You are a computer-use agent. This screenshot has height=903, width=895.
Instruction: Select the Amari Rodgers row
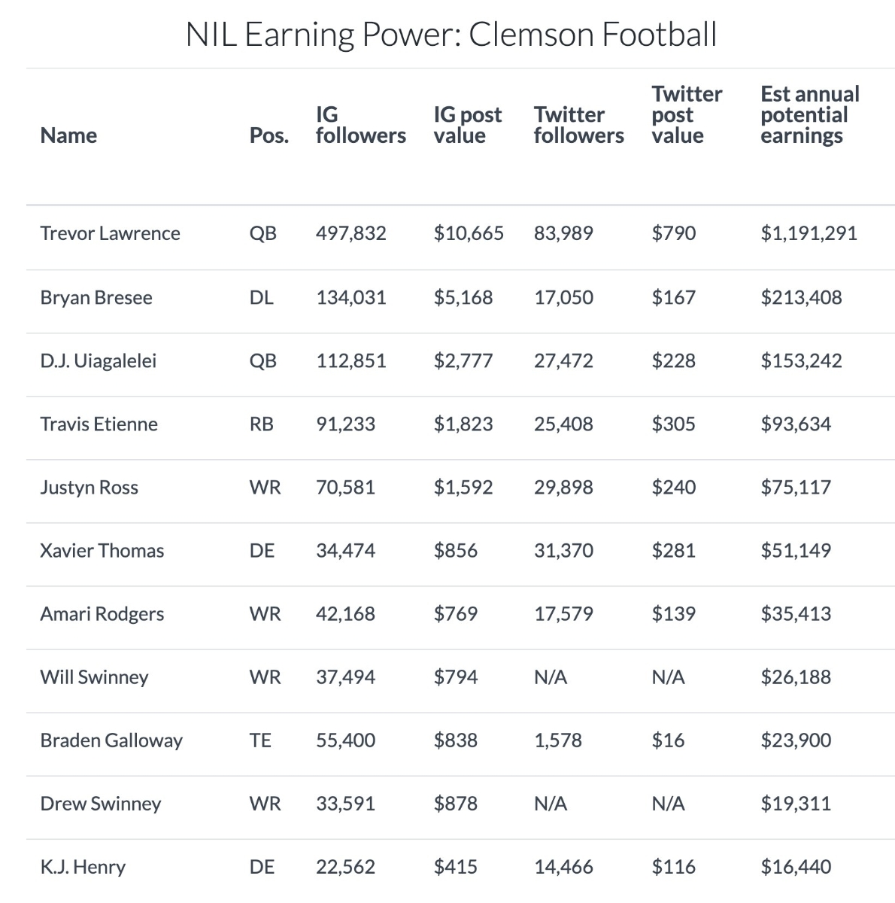point(460,613)
